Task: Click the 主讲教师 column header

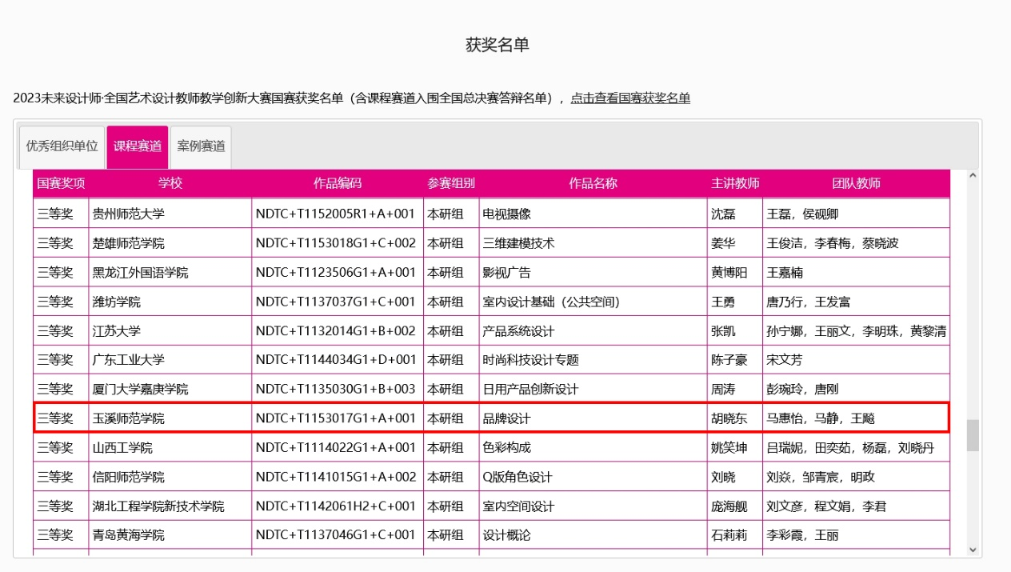Action: click(x=734, y=183)
